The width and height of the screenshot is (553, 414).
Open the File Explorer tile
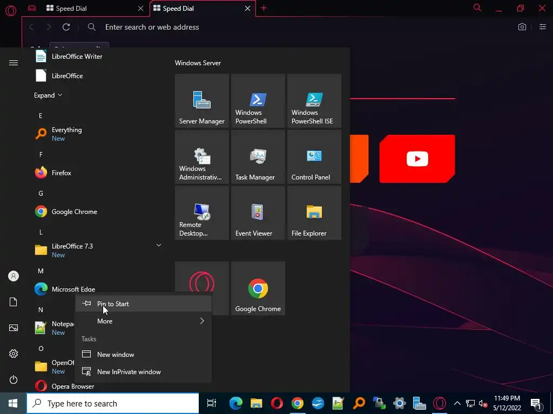(314, 213)
